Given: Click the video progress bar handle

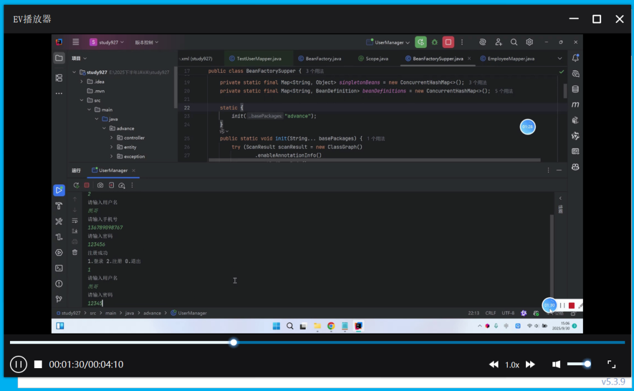Looking at the screenshot, I should click(234, 342).
